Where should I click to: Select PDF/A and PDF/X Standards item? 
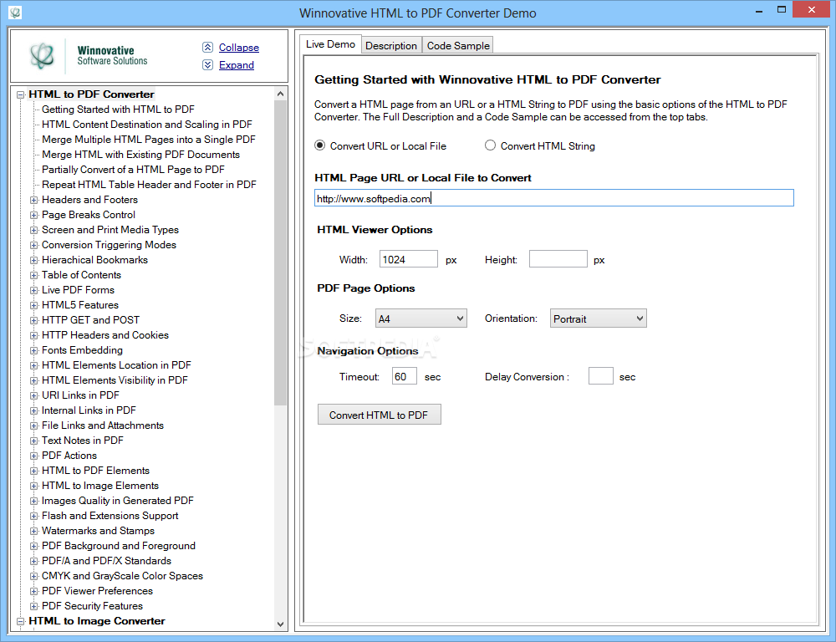(x=107, y=561)
